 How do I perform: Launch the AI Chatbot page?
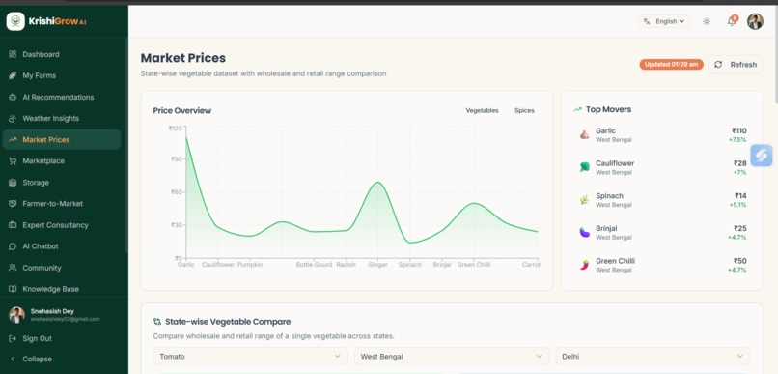(x=62, y=246)
